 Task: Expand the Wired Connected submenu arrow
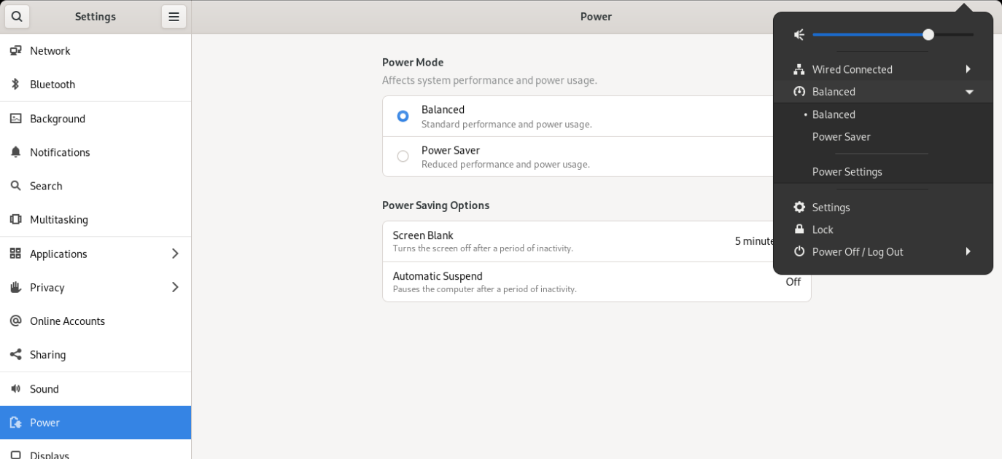[x=968, y=69]
